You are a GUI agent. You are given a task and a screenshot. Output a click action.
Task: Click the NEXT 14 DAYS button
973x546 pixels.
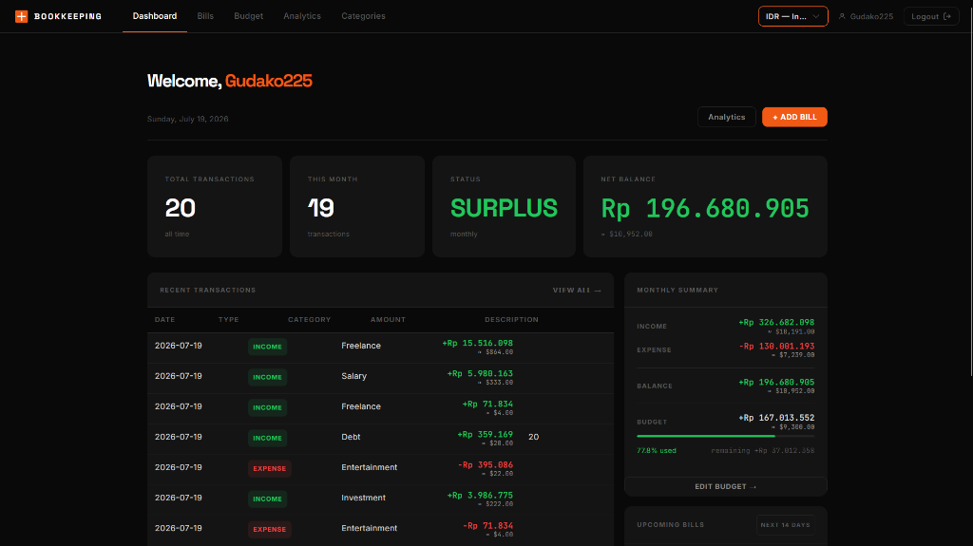pyautogui.click(x=785, y=524)
